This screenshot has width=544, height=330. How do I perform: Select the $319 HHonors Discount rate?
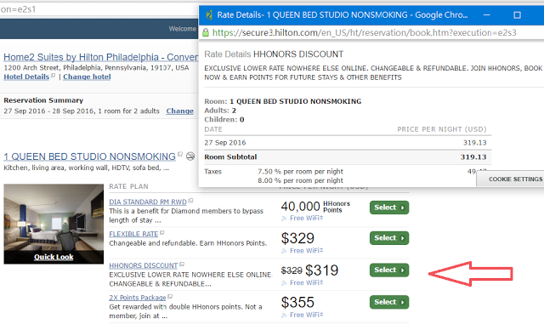(389, 270)
